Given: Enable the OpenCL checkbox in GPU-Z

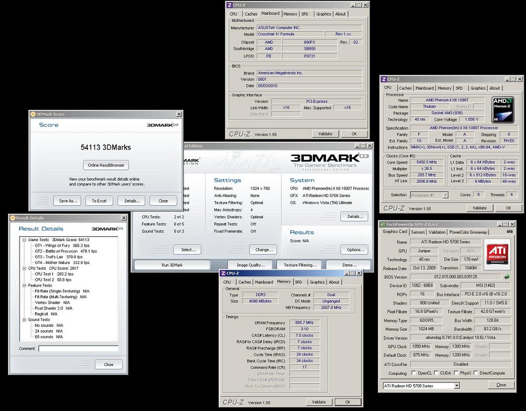Looking at the screenshot, I should (x=414, y=373).
